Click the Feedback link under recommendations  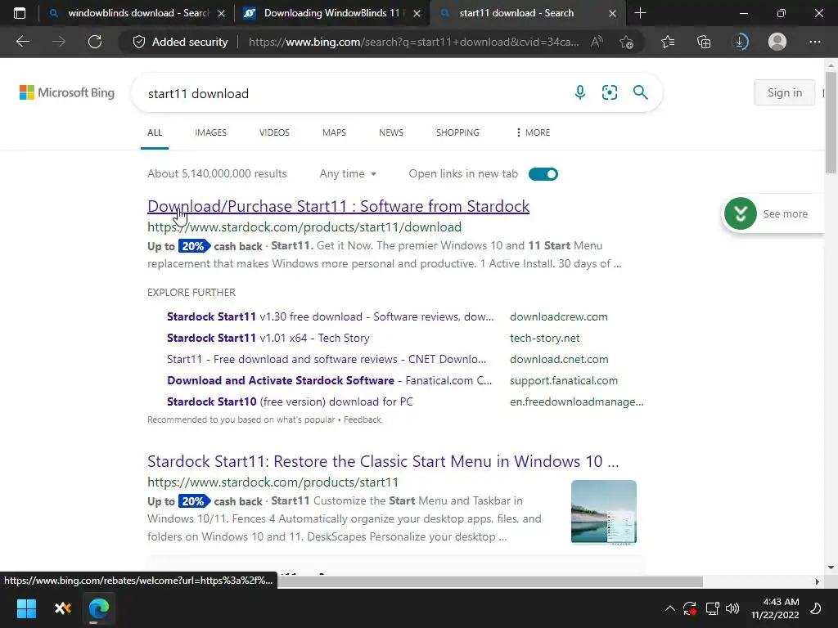pos(363,419)
